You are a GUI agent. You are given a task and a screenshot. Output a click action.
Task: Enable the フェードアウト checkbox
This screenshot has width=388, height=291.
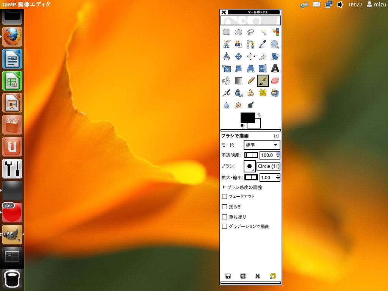pyautogui.click(x=224, y=196)
